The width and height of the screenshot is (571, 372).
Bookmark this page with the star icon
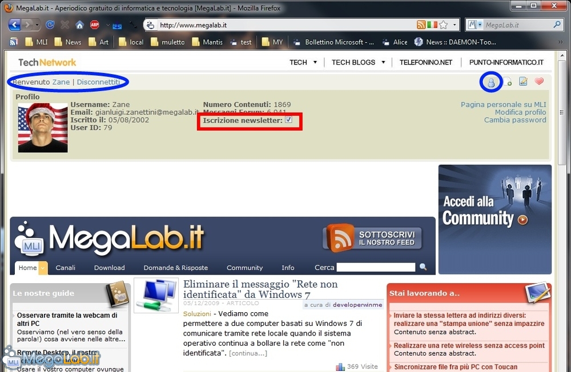[x=443, y=24]
